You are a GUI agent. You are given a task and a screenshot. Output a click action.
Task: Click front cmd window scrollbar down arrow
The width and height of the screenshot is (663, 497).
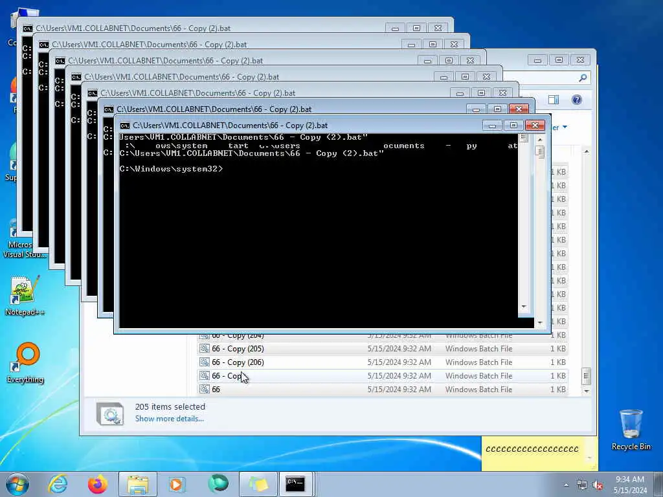pos(540,323)
